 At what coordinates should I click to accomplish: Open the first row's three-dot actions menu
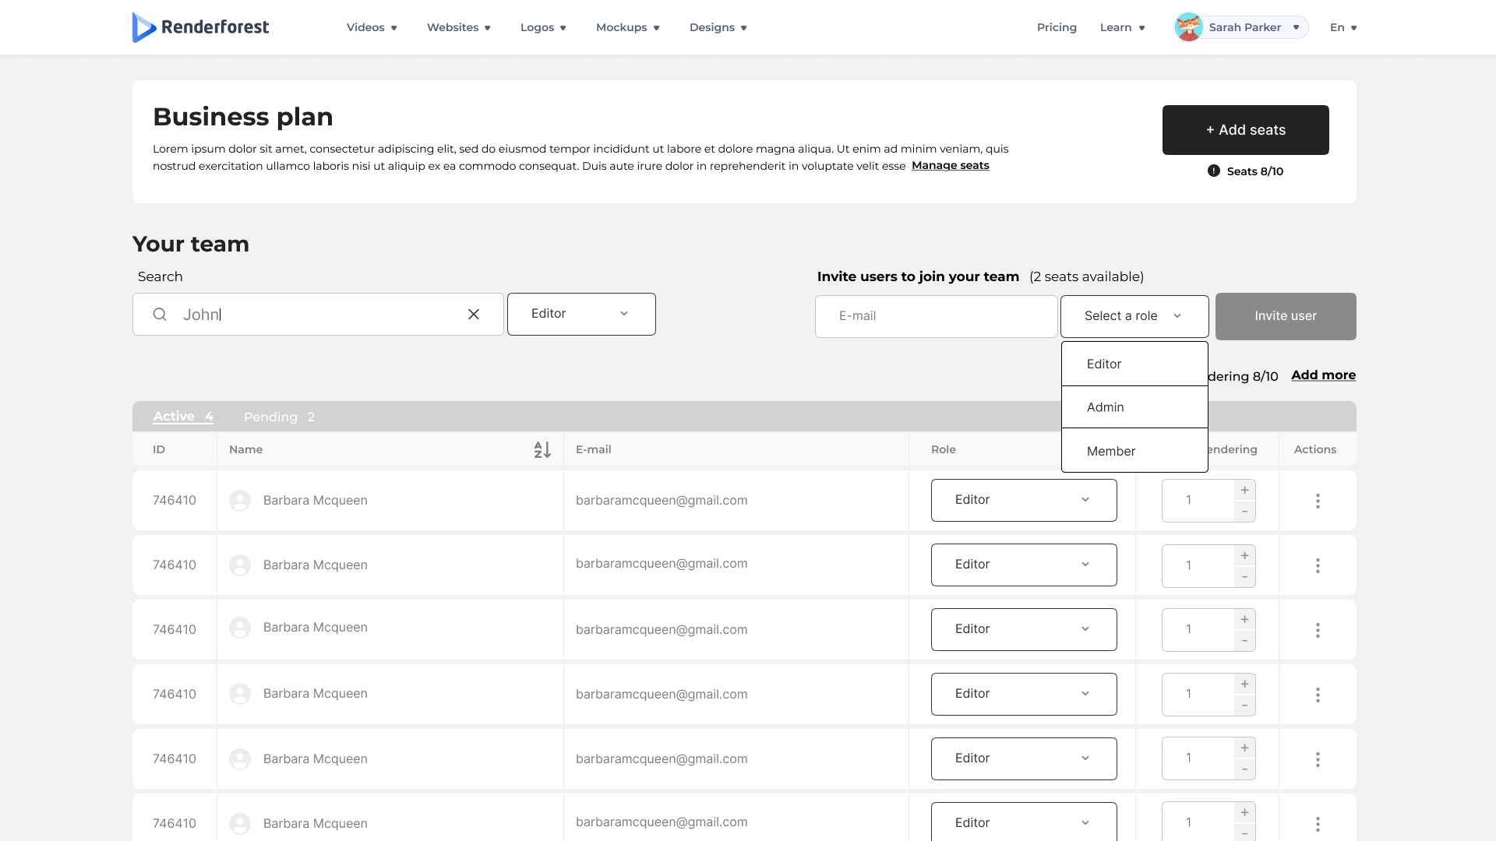click(1318, 501)
